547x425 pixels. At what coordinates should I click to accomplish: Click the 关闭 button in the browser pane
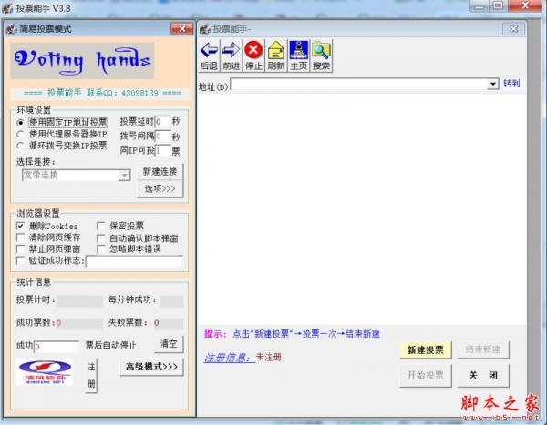(x=483, y=375)
